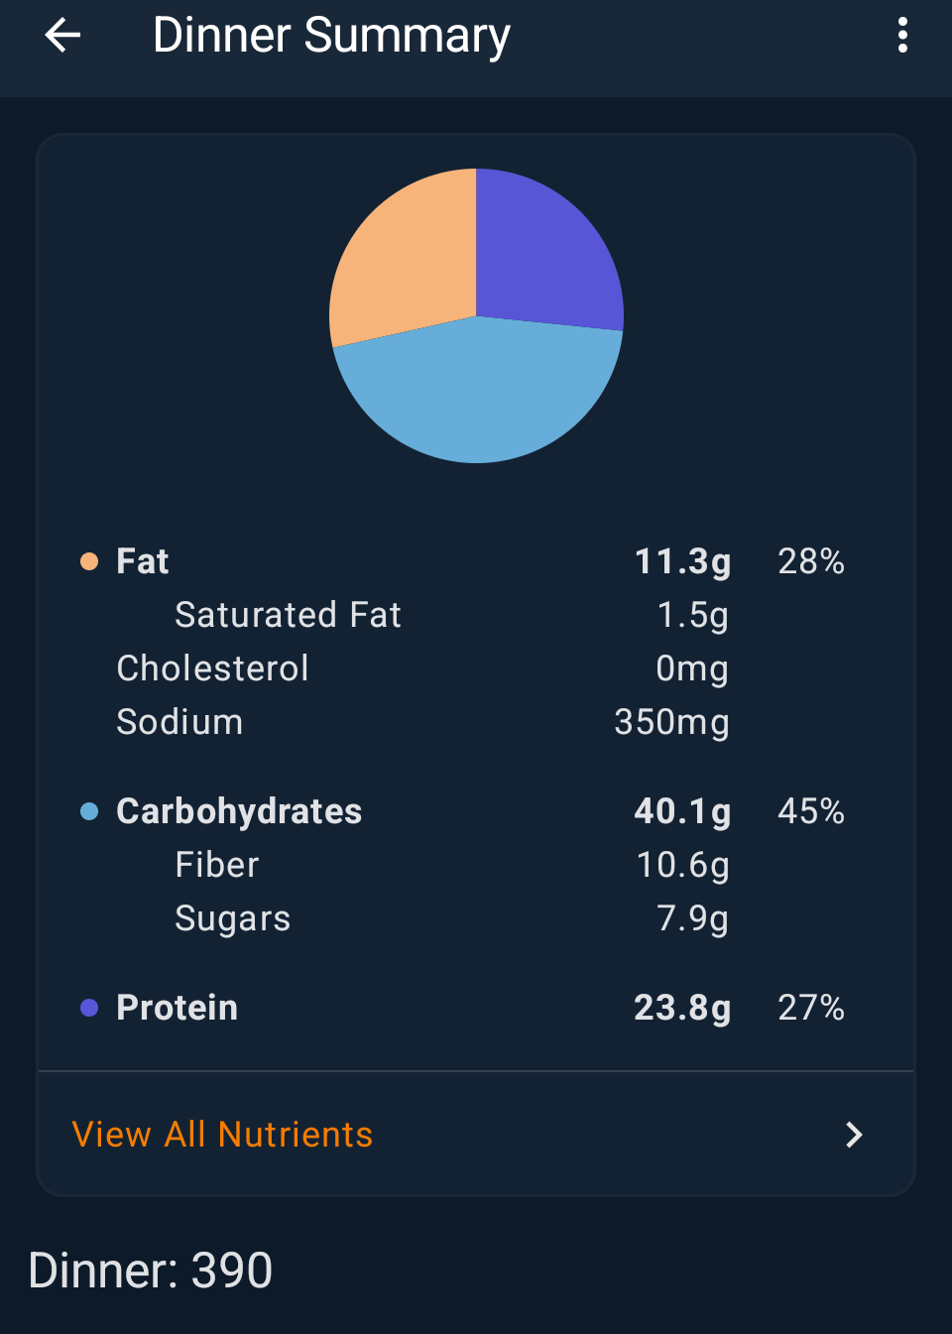Tap the Sodium 350mg value
952x1334 pixels.
tap(671, 722)
